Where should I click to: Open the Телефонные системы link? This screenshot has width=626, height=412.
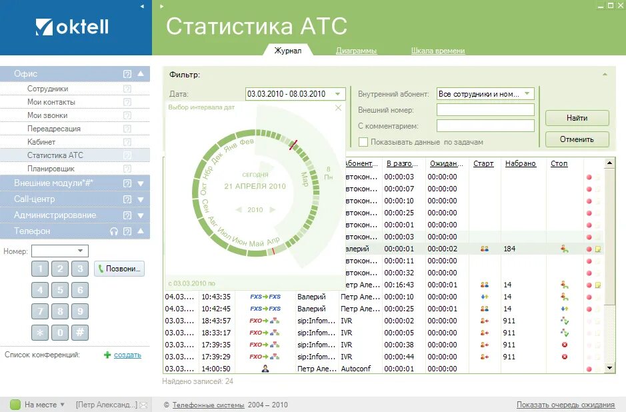pyautogui.click(x=208, y=405)
